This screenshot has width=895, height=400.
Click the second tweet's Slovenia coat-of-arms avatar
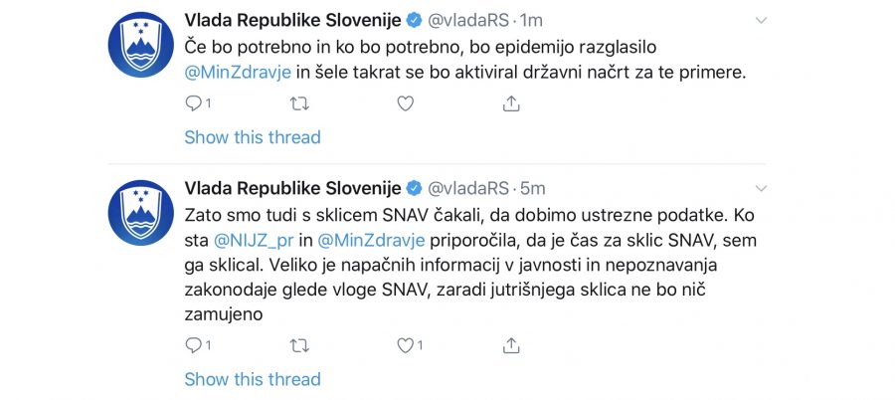pos(140,213)
